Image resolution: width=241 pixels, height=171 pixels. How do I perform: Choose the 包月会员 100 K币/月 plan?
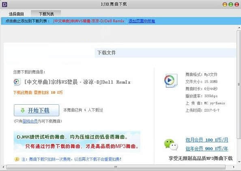207,140
